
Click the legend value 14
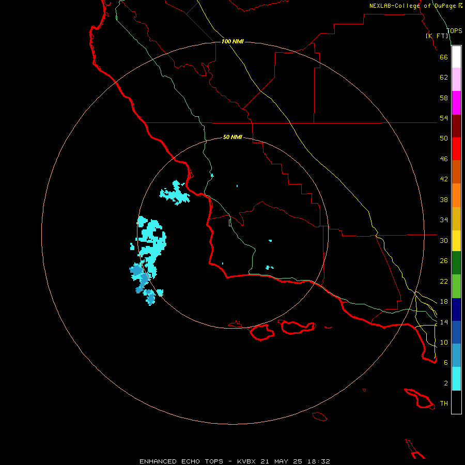click(444, 322)
